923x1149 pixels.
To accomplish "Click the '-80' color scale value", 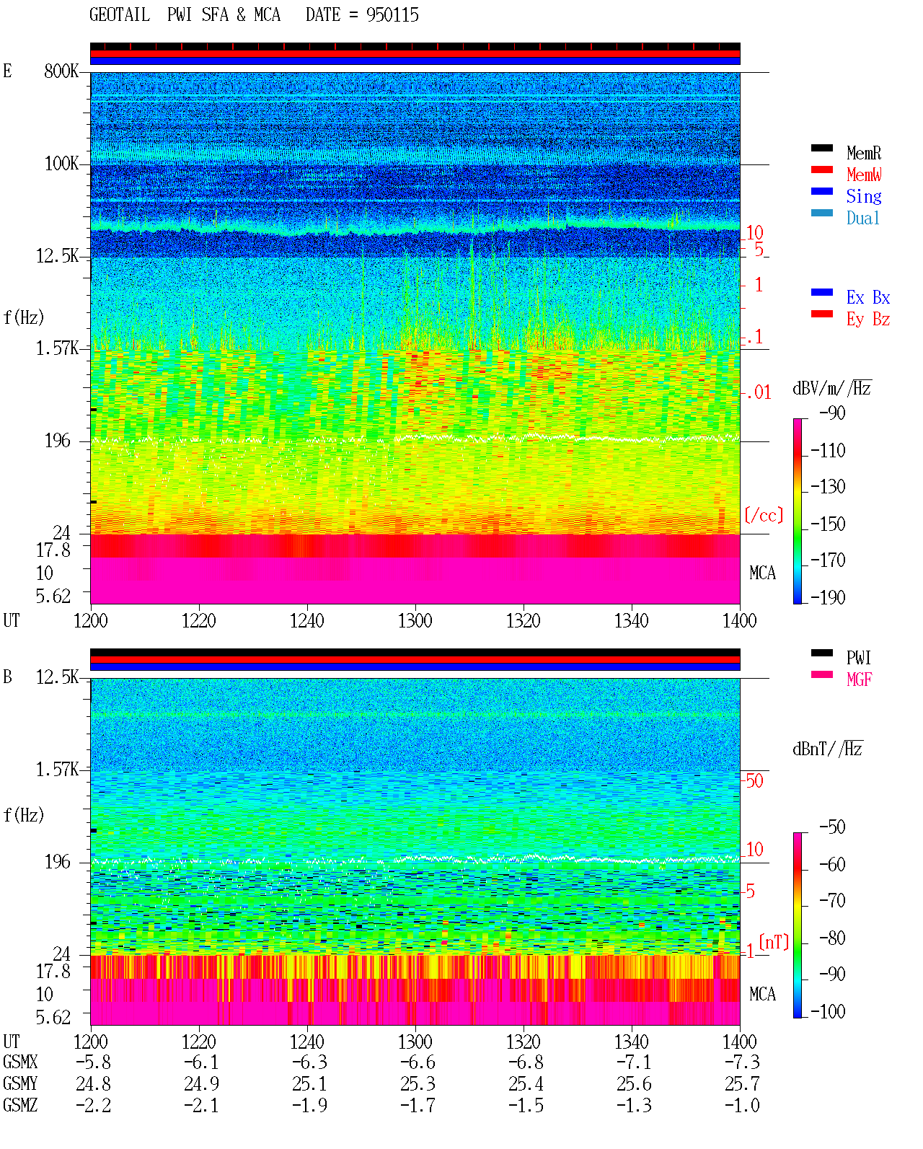I will (833, 938).
